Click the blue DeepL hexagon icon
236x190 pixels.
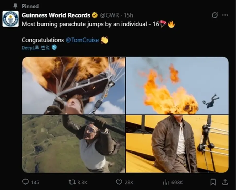pos(54,48)
